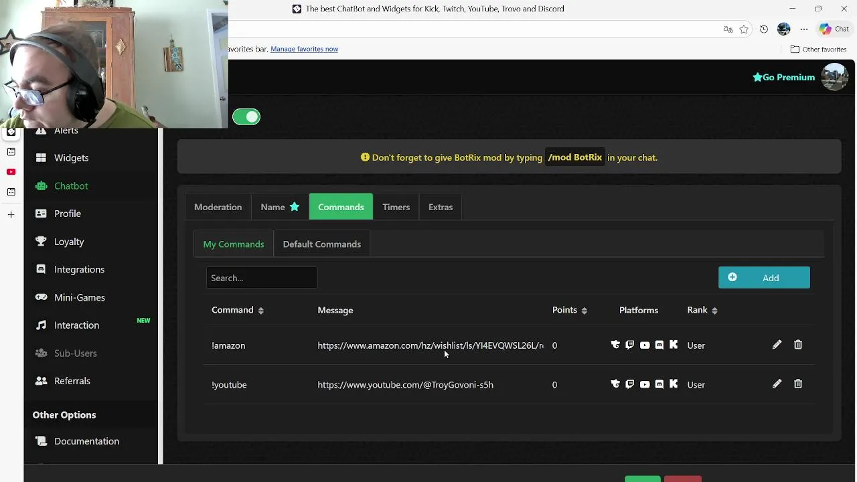
Task: Click the Manage favorites now link
Action: tap(304, 49)
